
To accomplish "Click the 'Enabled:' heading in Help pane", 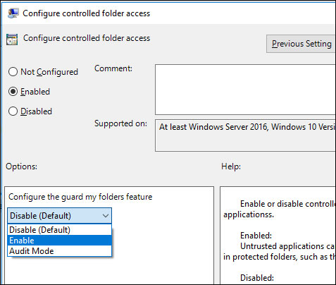I will pyautogui.click(x=256, y=236).
